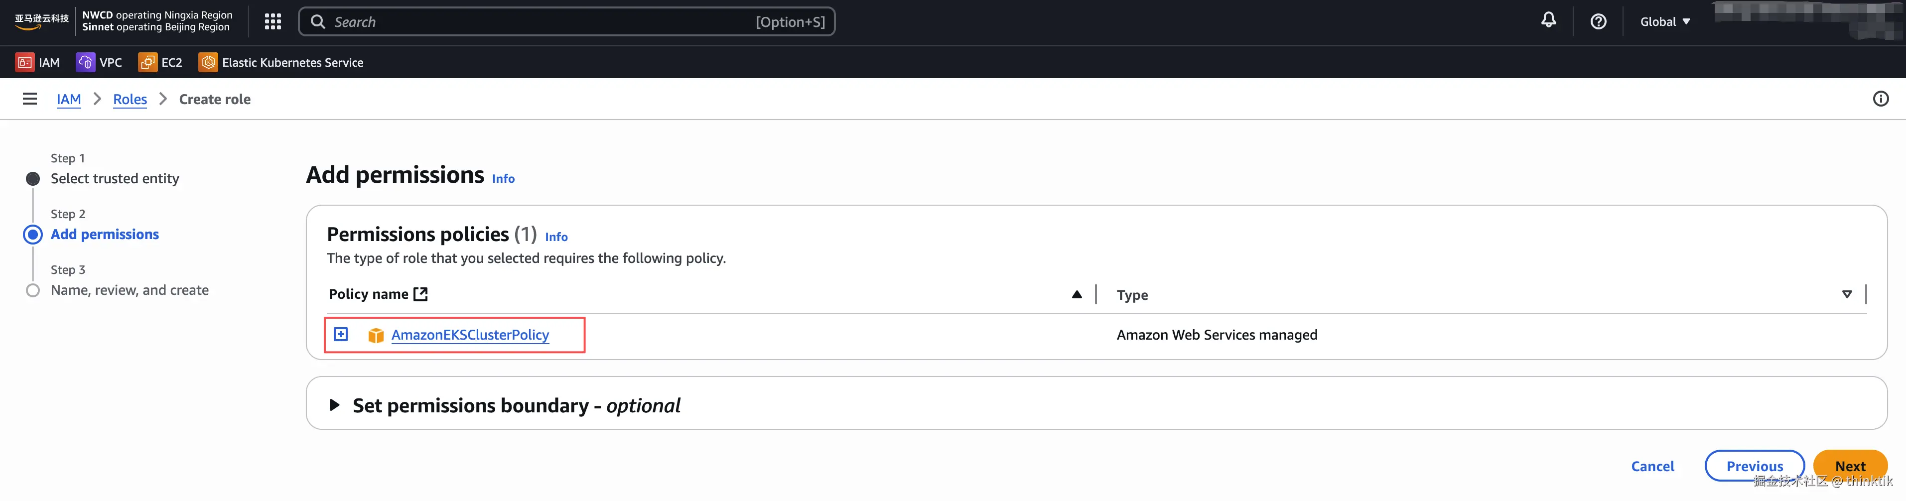Image resolution: width=1906 pixels, height=501 pixels.
Task: Click the Sinnet operating Beijing Region text
Action: tap(155, 27)
